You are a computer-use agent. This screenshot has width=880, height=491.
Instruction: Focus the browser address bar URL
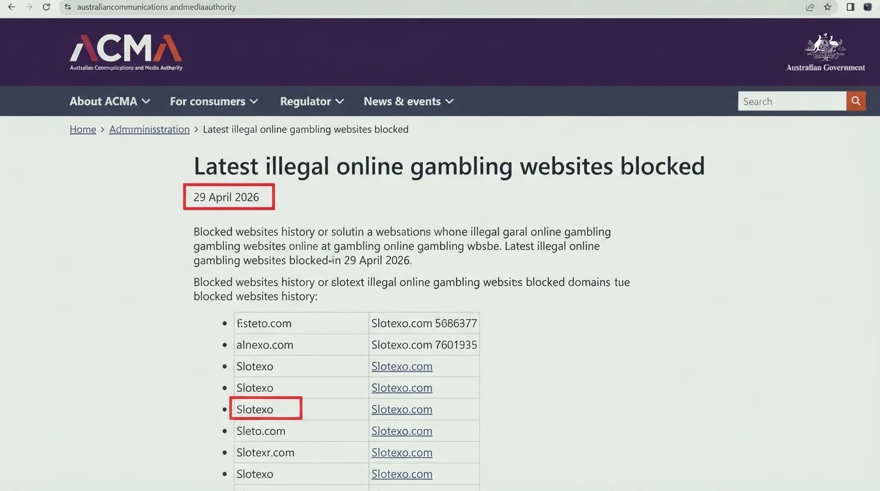pyautogui.click(x=156, y=7)
